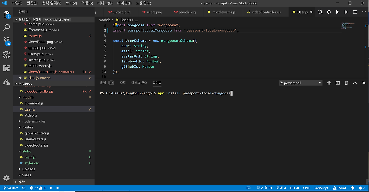The width and height of the screenshot is (369, 192).
Task: Create a new terminal with plus icon
Action: (329, 83)
